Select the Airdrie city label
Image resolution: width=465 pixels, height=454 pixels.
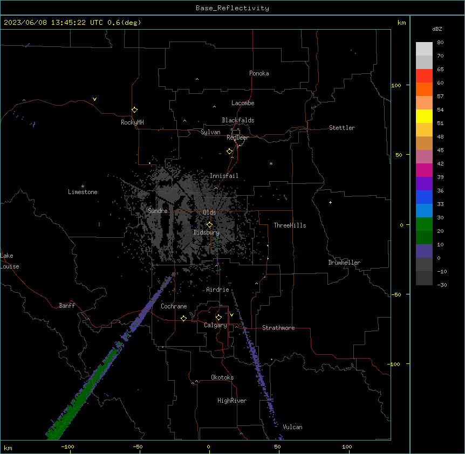[217, 290]
